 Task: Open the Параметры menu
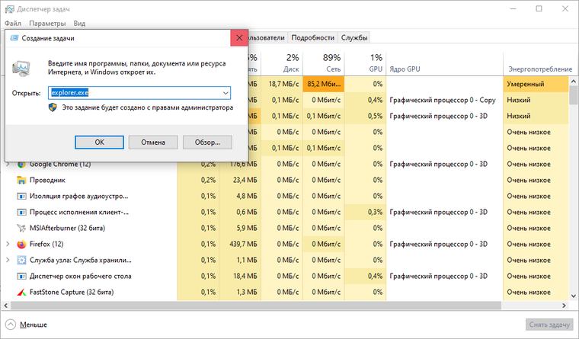(x=47, y=24)
